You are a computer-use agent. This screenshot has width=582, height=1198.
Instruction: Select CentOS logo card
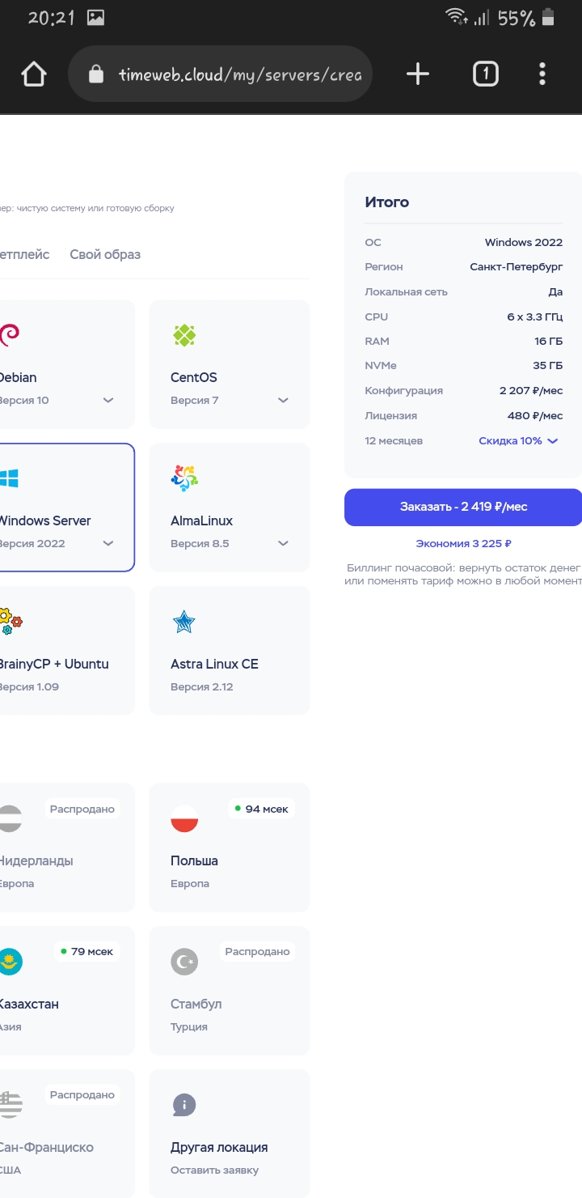point(184,335)
